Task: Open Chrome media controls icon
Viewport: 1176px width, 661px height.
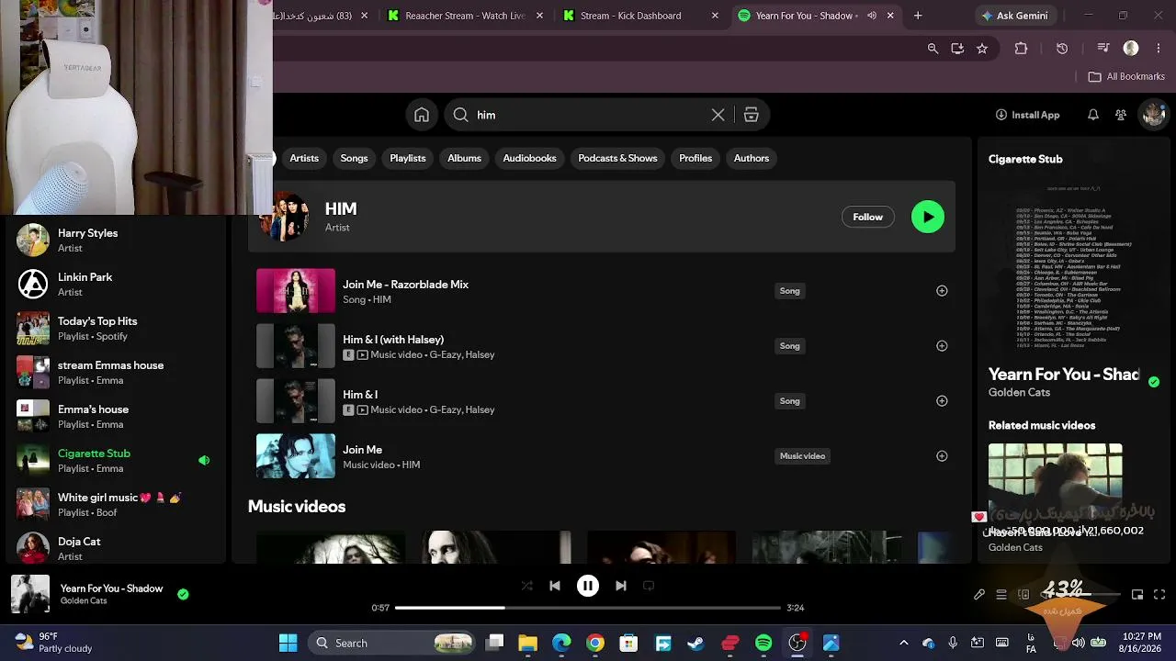Action: coord(1103,49)
